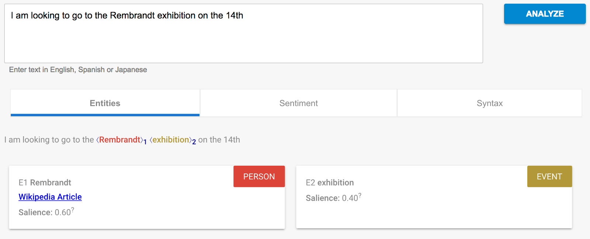Click the gold exhibition entity in the analyzed sentence
This screenshot has height=239, width=590.
pos(171,140)
